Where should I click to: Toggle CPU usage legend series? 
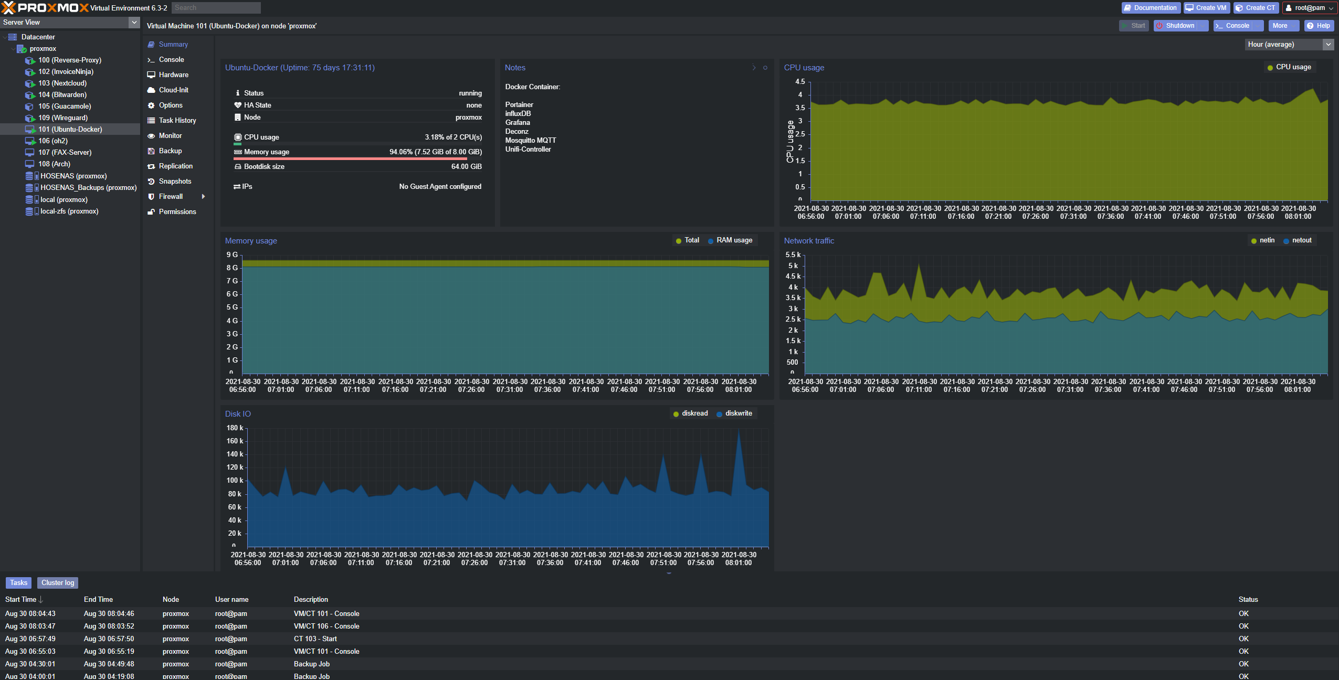click(x=1289, y=67)
